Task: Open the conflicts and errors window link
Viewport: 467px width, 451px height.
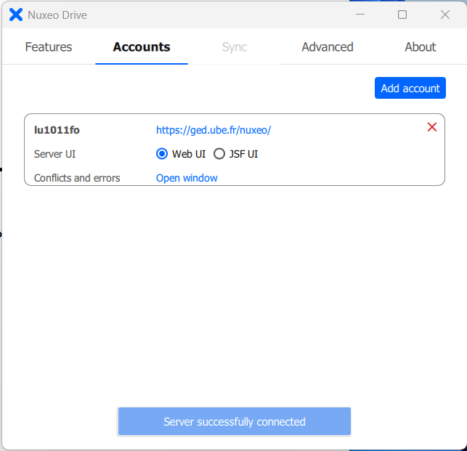Action: (187, 178)
